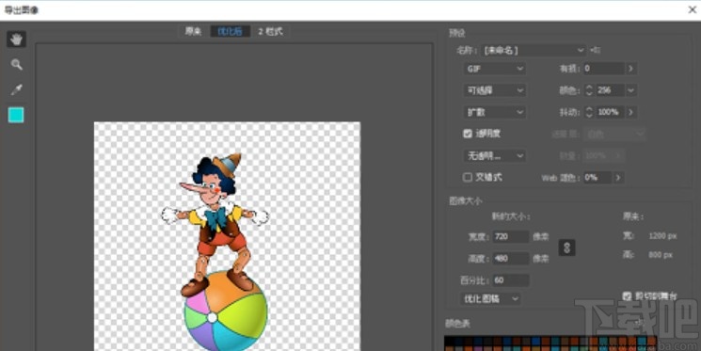Toggle the 剪切到舞台 clip to stage checkbox
Viewport: 701px width, 351px height.
tap(627, 296)
